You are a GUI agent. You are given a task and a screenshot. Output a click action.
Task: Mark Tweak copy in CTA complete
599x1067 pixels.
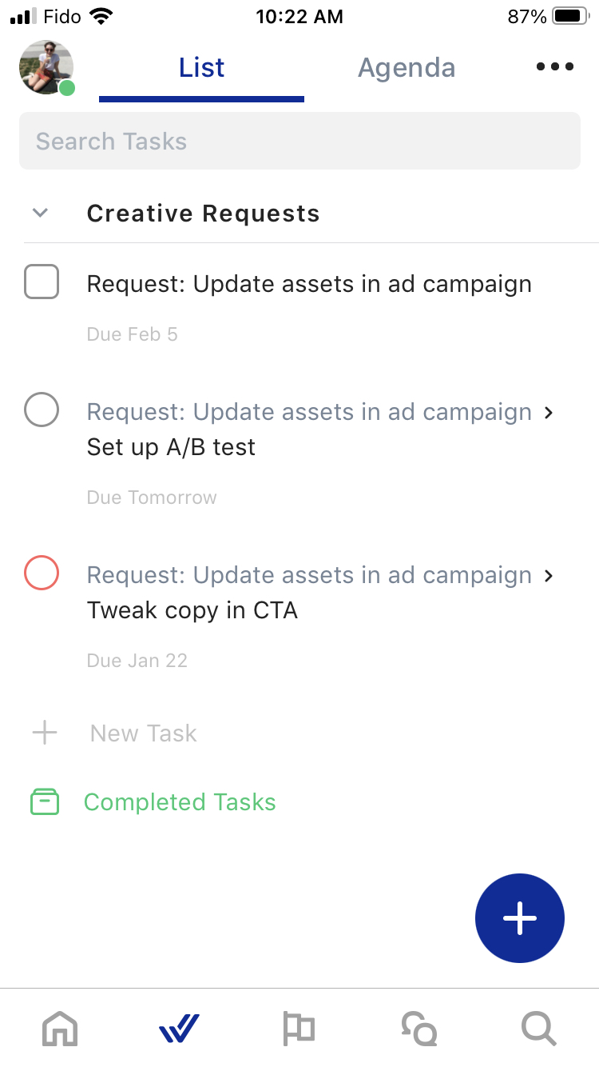point(42,573)
